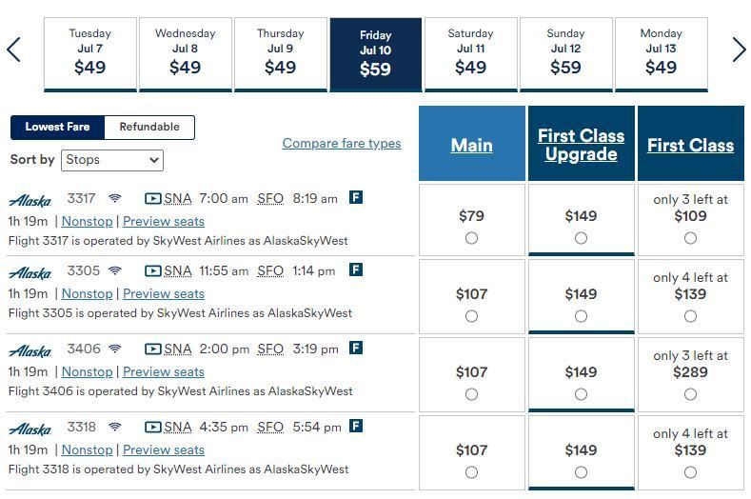This screenshot has width=751, height=499.
Task: Click the F badge for flight 3406
Action: 356,349
